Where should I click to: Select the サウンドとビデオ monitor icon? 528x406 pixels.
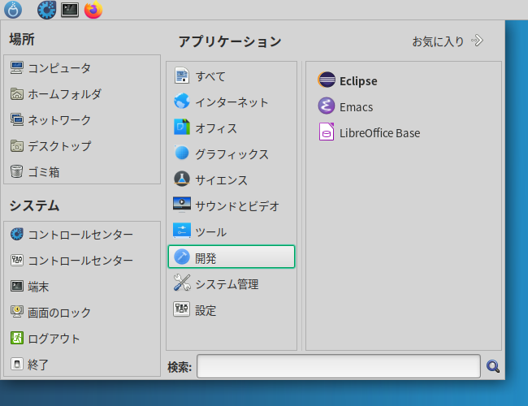182,205
